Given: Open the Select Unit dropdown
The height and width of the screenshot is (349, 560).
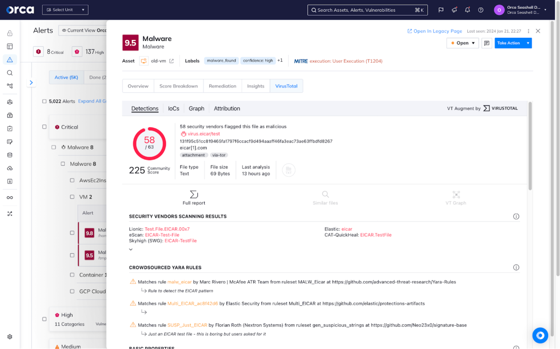Looking at the screenshot, I should click(x=65, y=10).
